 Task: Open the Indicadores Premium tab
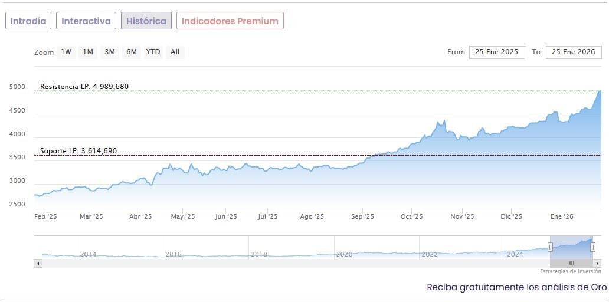click(230, 21)
